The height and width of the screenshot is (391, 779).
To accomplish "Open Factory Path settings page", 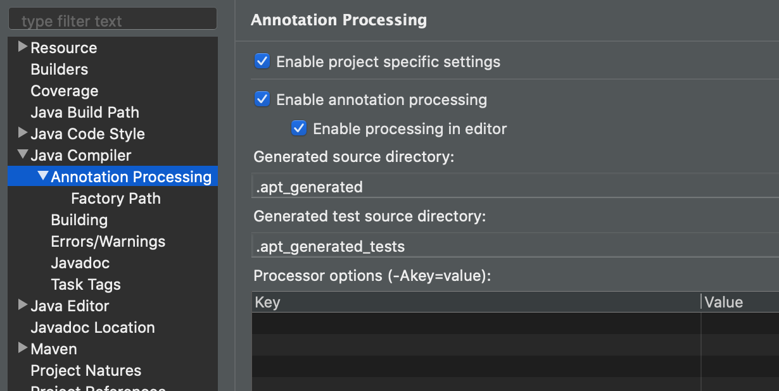I will tap(116, 199).
